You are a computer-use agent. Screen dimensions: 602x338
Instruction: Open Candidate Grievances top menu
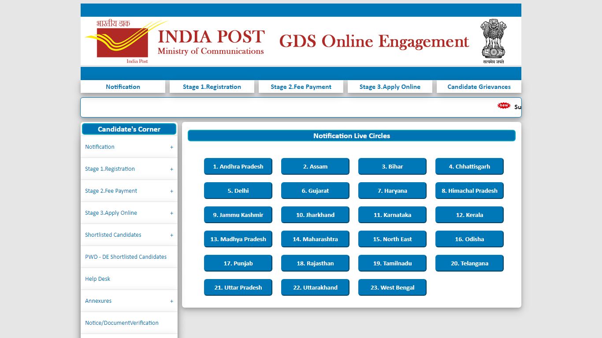pos(479,87)
